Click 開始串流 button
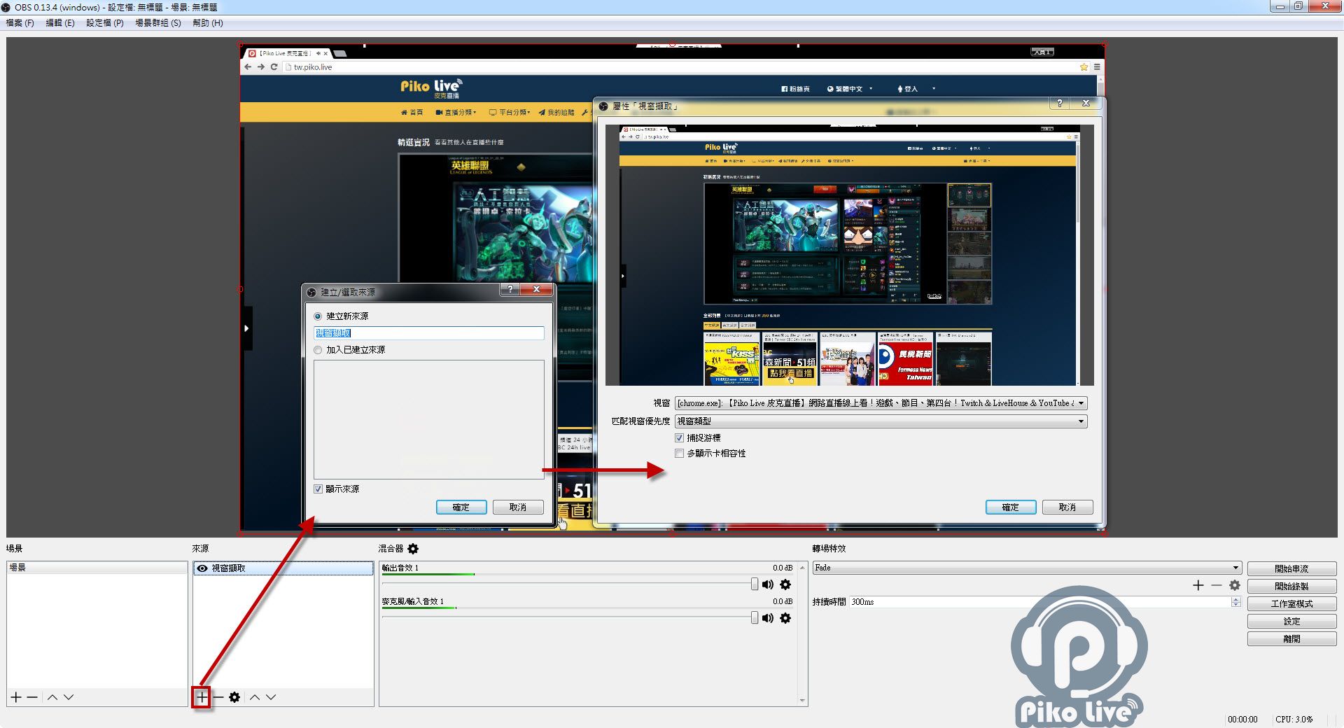Image resolution: width=1344 pixels, height=728 pixels. tap(1291, 568)
